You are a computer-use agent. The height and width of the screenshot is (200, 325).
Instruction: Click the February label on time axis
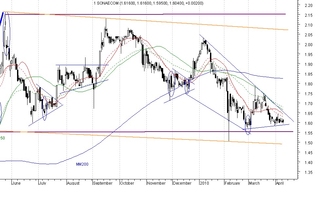pyautogui.click(x=232, y=183)
